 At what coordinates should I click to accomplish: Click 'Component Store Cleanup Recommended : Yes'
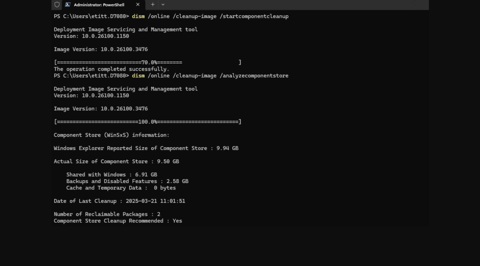(x=118, y=221)
